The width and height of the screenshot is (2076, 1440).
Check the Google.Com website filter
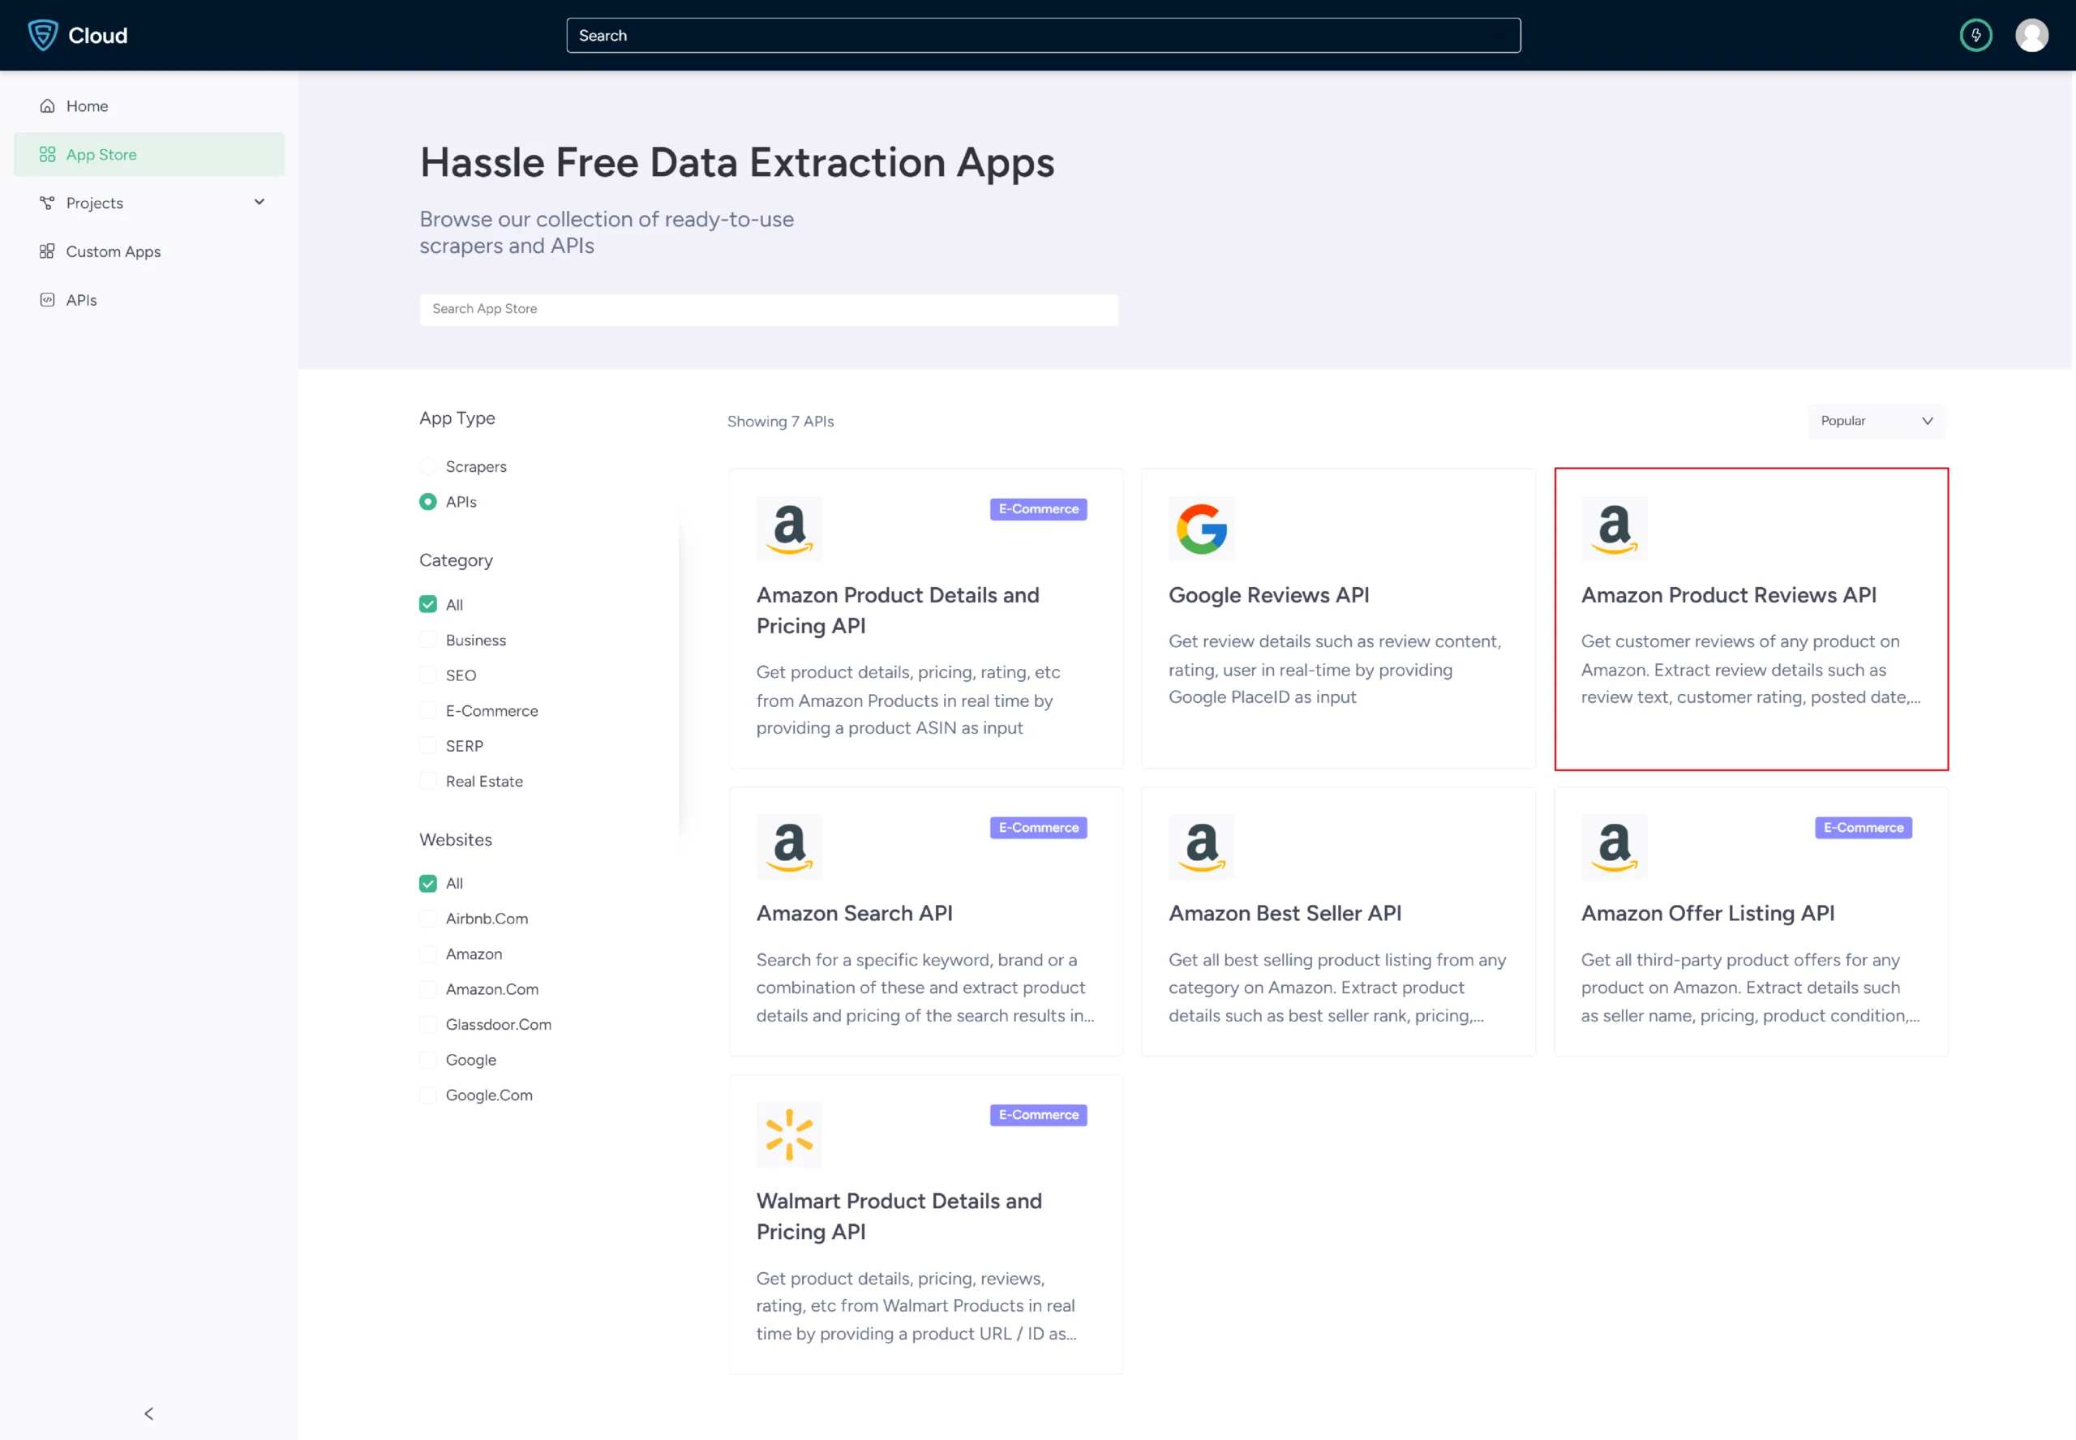[x=427, y=1095]
